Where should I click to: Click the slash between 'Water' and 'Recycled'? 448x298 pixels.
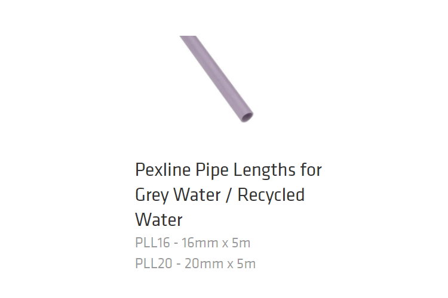click(229, 195)
